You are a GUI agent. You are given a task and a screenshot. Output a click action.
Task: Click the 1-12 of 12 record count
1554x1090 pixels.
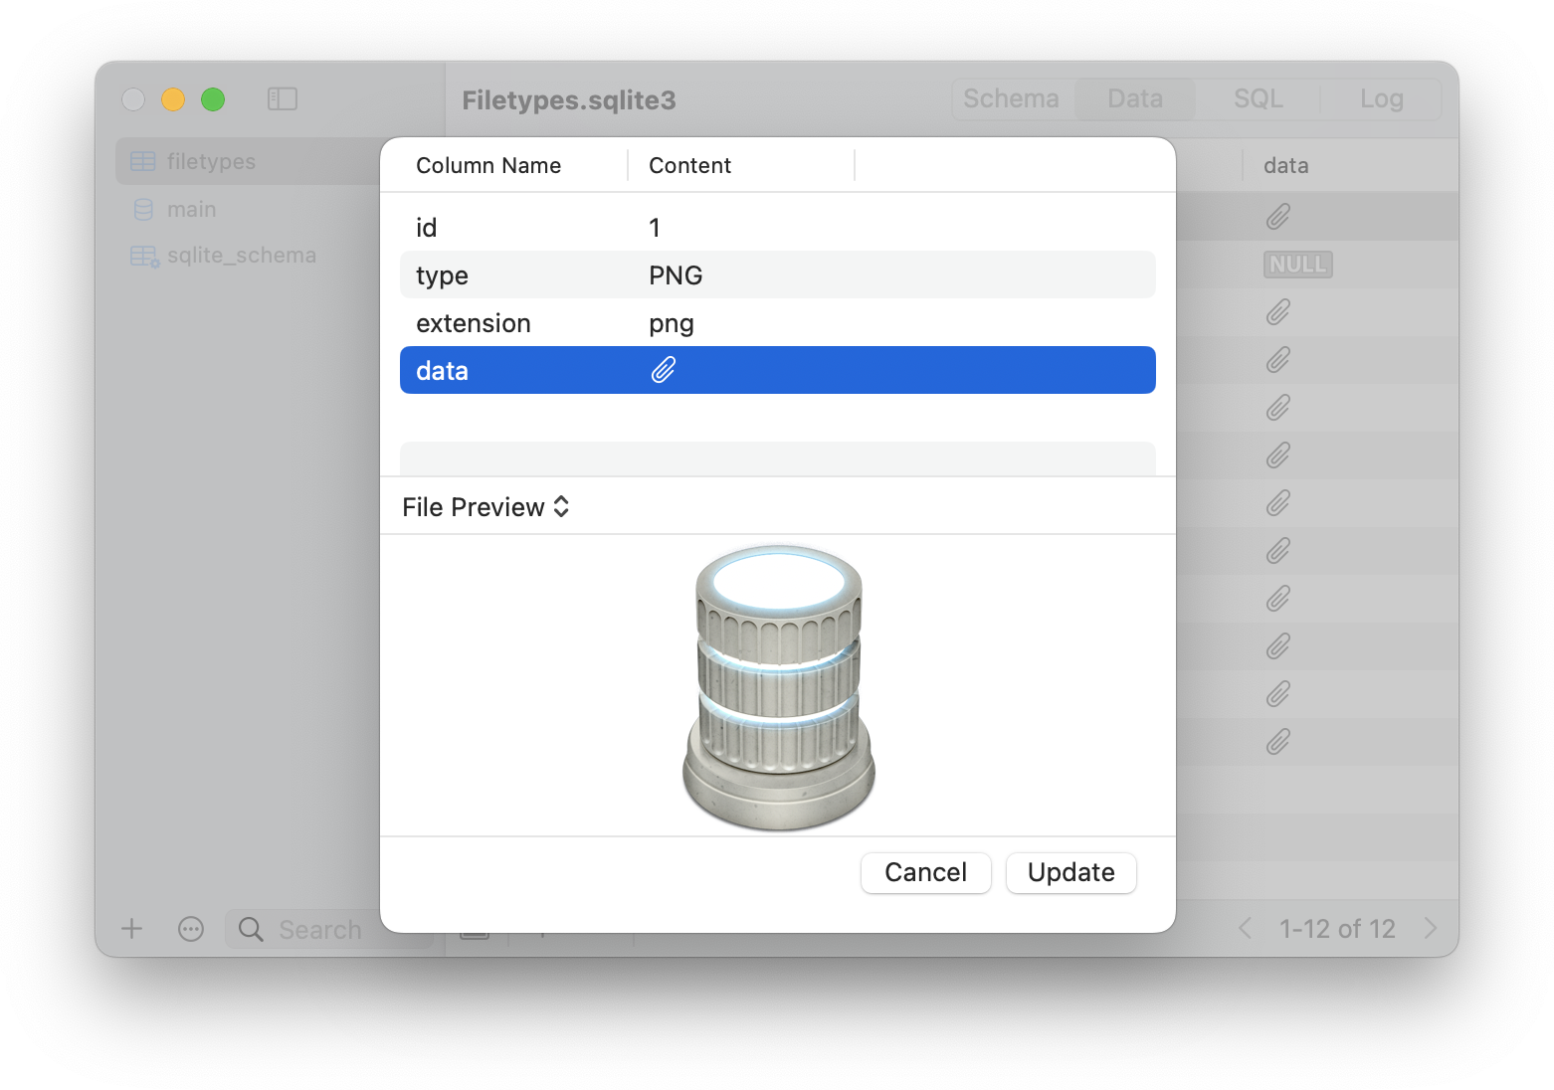tap(1337, 929)
